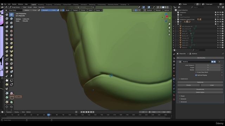Select the Move transform tool
The image size is (225, 126).
(7, 107)
